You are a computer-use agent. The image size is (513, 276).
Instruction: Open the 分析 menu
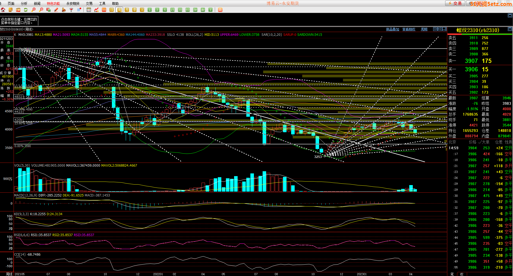24,4
